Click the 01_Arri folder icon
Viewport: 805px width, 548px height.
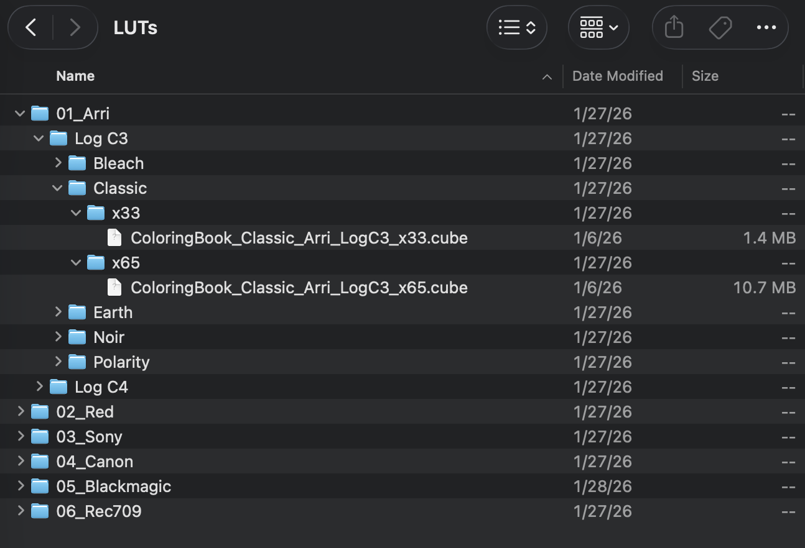[x=40, y=113]
